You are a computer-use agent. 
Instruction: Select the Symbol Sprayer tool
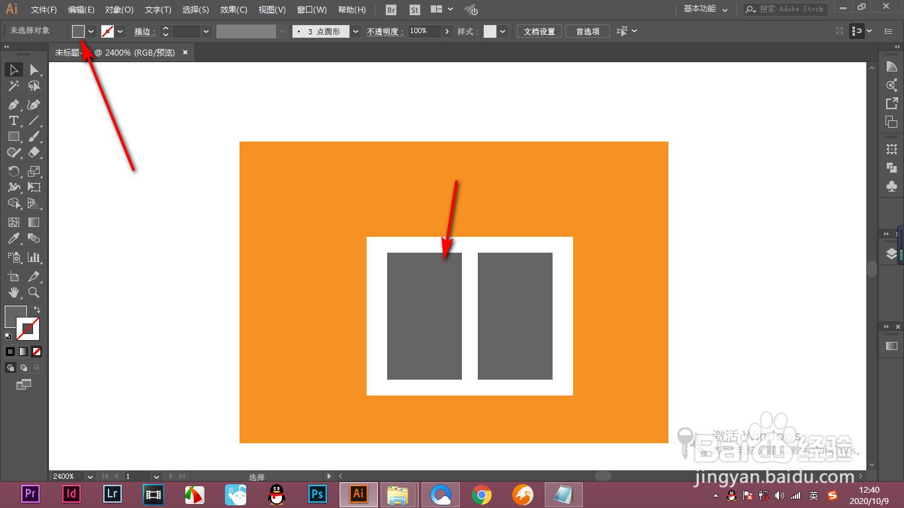coord(13,257)
